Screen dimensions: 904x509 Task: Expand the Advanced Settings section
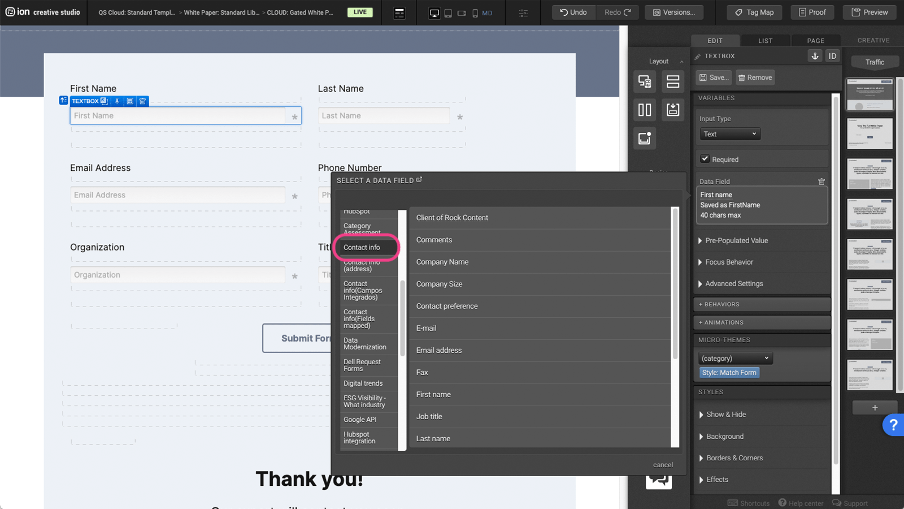(x=733, y=284)
